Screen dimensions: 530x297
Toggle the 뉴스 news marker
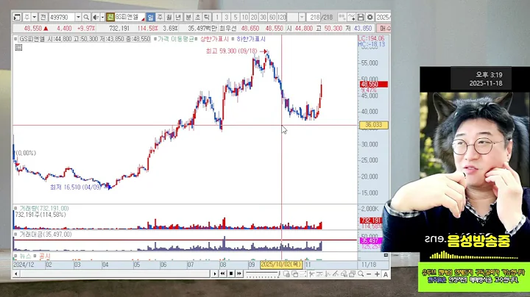[x=15, y=256]
